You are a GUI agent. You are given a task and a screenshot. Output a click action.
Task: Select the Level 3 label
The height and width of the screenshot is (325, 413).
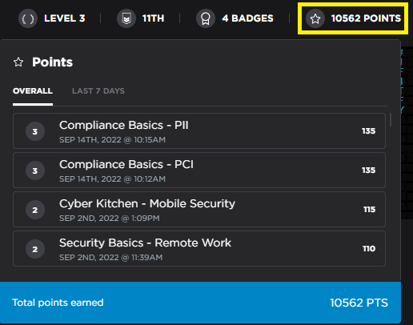point(65,18)
